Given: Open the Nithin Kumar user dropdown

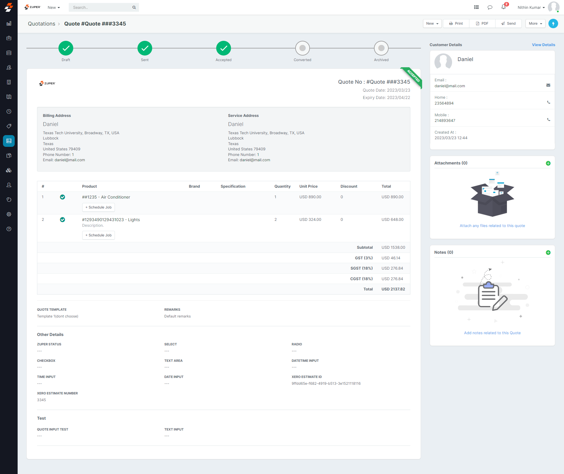Looking at the screenshot, I should (x=531, y=7).
